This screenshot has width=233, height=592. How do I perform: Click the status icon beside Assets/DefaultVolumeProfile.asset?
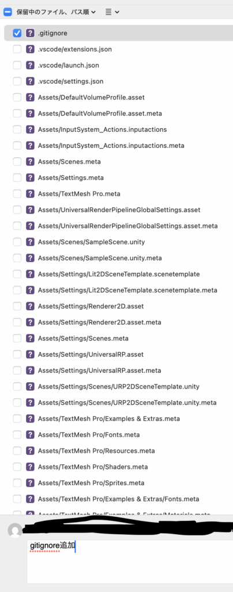[x=30, y=97]
